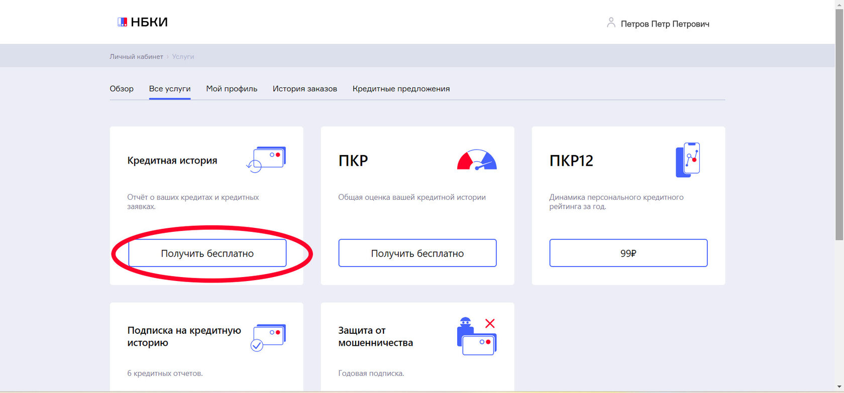Screen dimensions: 844x393
Task: Click the Защита от мошенничества title
Action: coord(376,337)
